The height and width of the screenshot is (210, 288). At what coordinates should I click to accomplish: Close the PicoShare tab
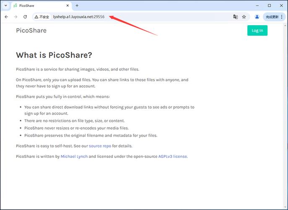pos(67,5)
